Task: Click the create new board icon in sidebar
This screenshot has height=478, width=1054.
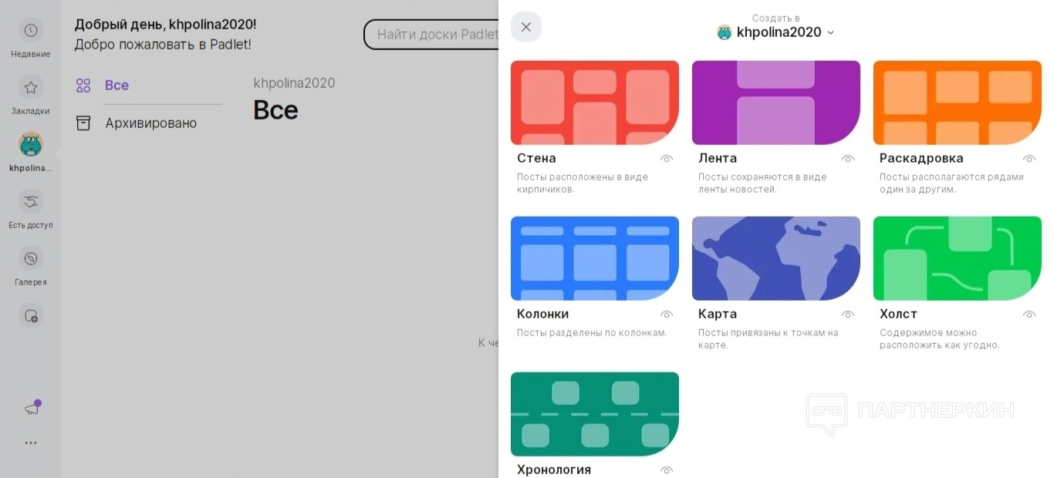Action: (x=31, y=315)
